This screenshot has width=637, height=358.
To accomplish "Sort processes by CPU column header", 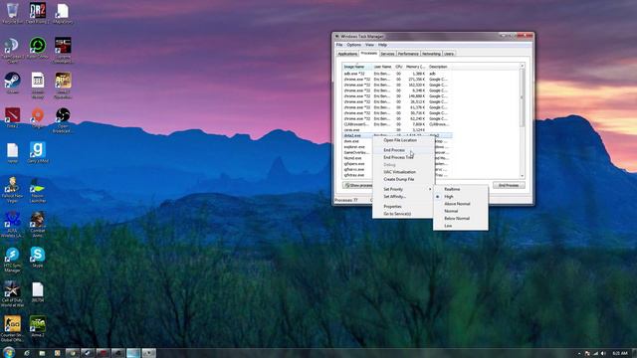I will pyautogui.click(x=399, y=67).
